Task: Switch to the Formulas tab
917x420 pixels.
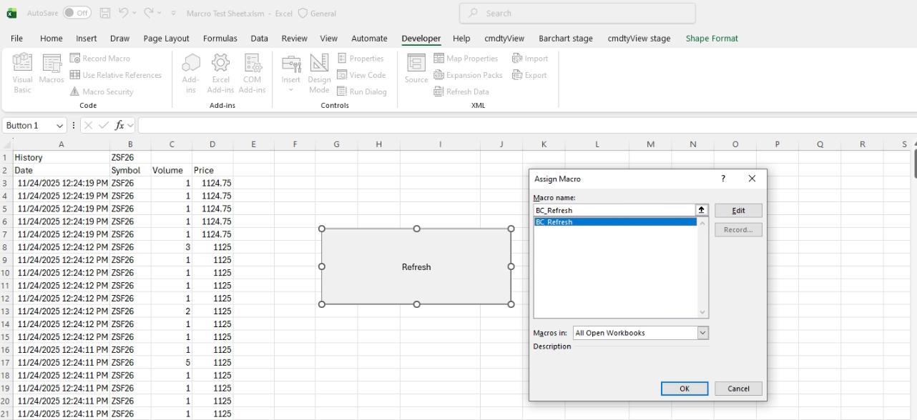Action: pyautogui.click(x=220, y=39)
